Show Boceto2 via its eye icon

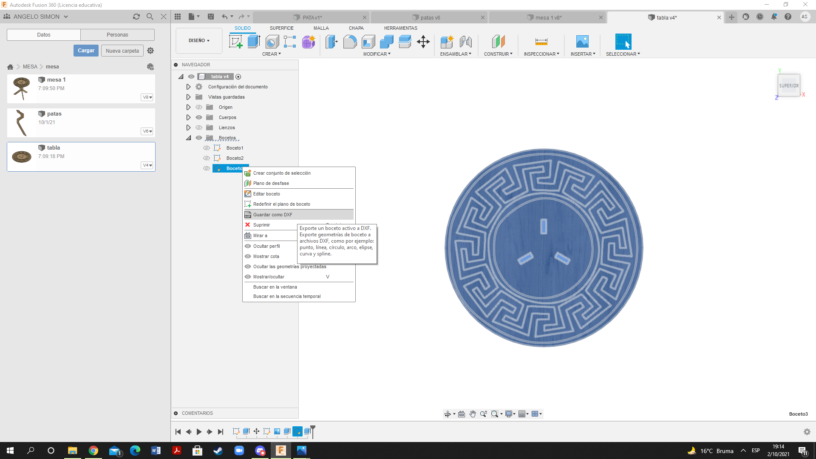coord(207,158)
